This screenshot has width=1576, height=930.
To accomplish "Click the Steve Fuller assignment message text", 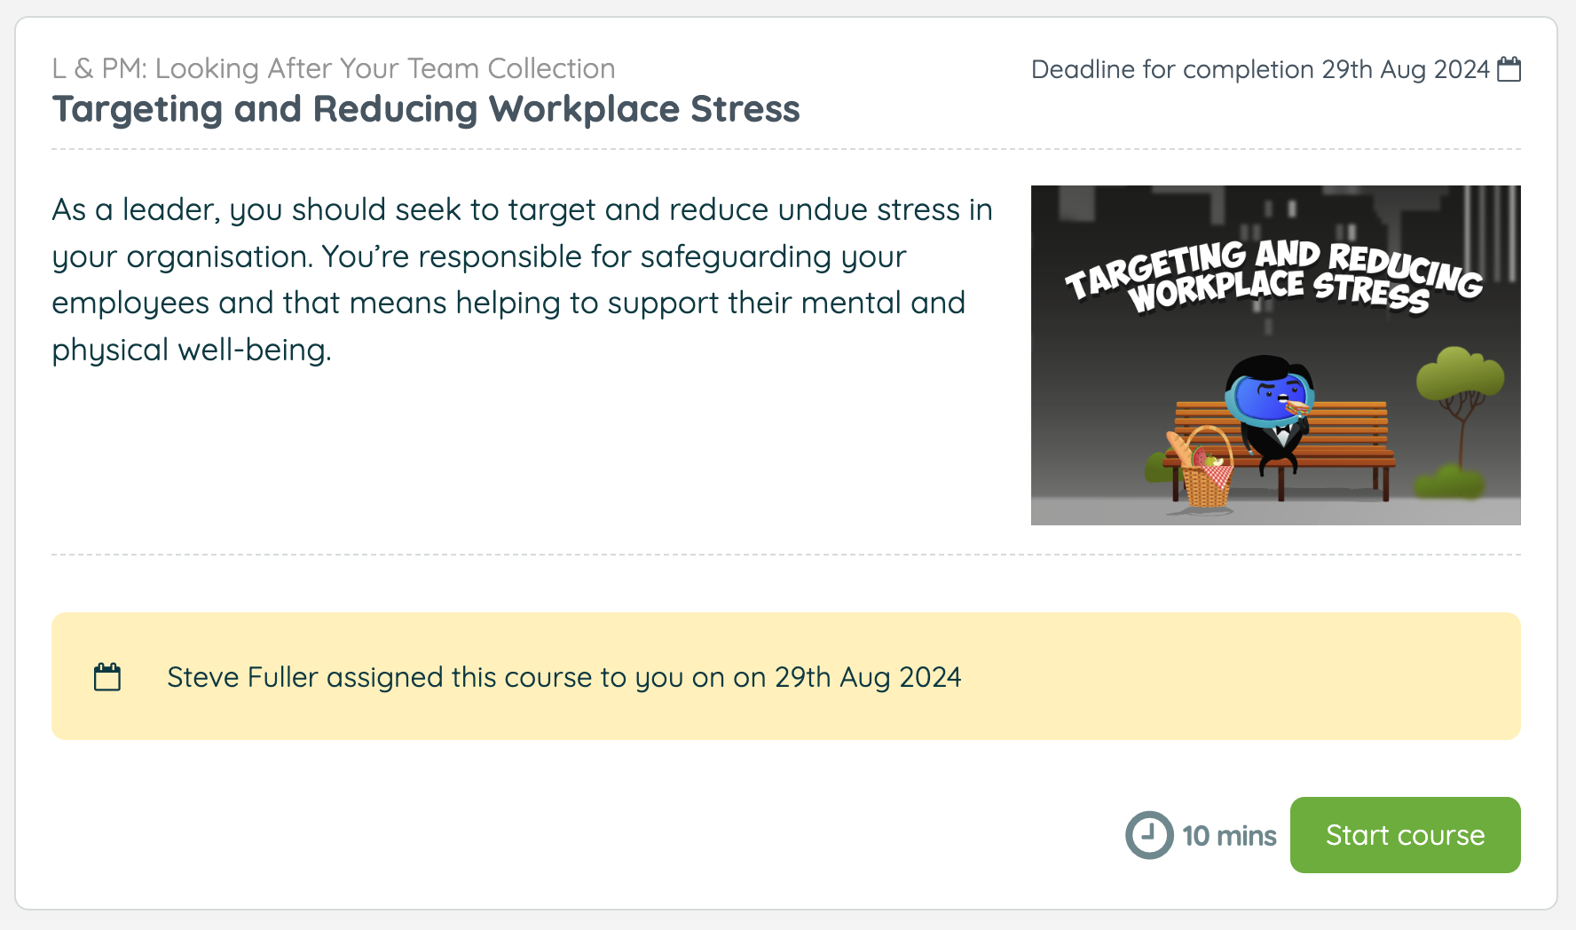I will 563,676.
